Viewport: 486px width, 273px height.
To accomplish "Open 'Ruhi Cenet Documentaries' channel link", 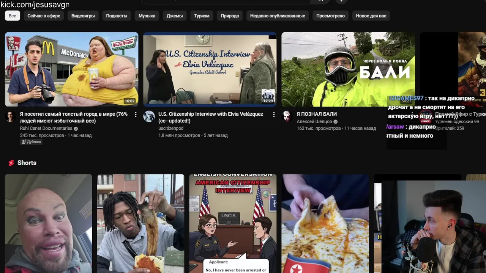I will click(x=46, y=129).
